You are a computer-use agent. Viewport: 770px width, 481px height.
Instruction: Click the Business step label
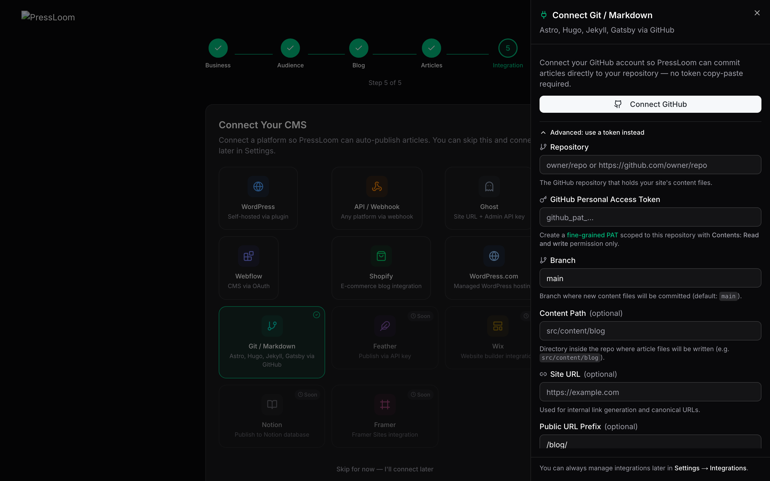(x=218, y=65)
